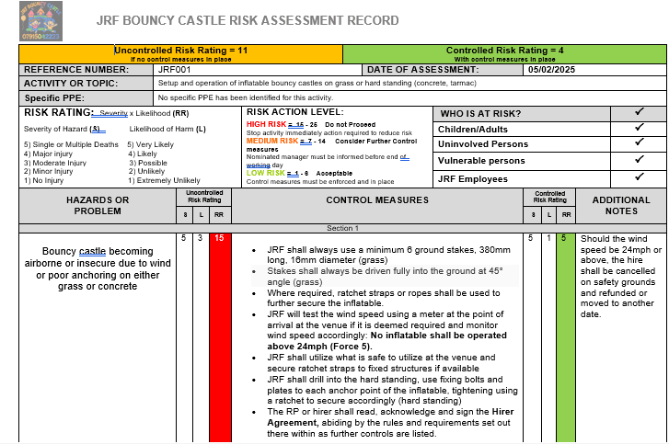Click the checkmark beside JRF Employees

[x=639, y=178]
